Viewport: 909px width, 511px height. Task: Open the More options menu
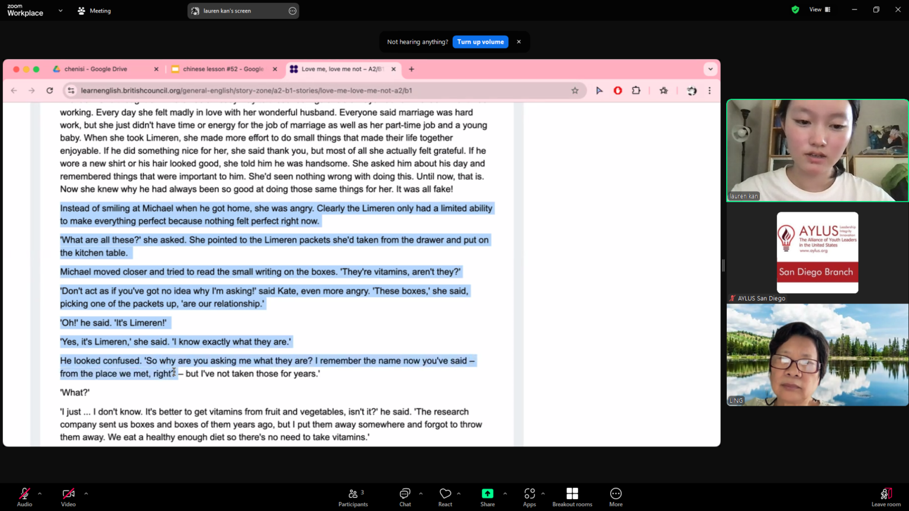[x=616, y=497]
